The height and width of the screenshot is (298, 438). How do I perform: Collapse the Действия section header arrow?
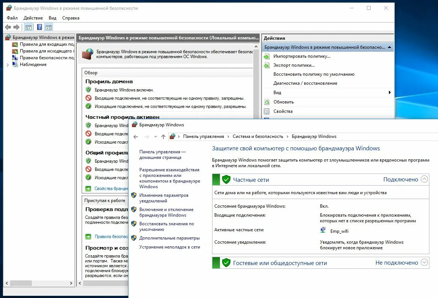389,47
